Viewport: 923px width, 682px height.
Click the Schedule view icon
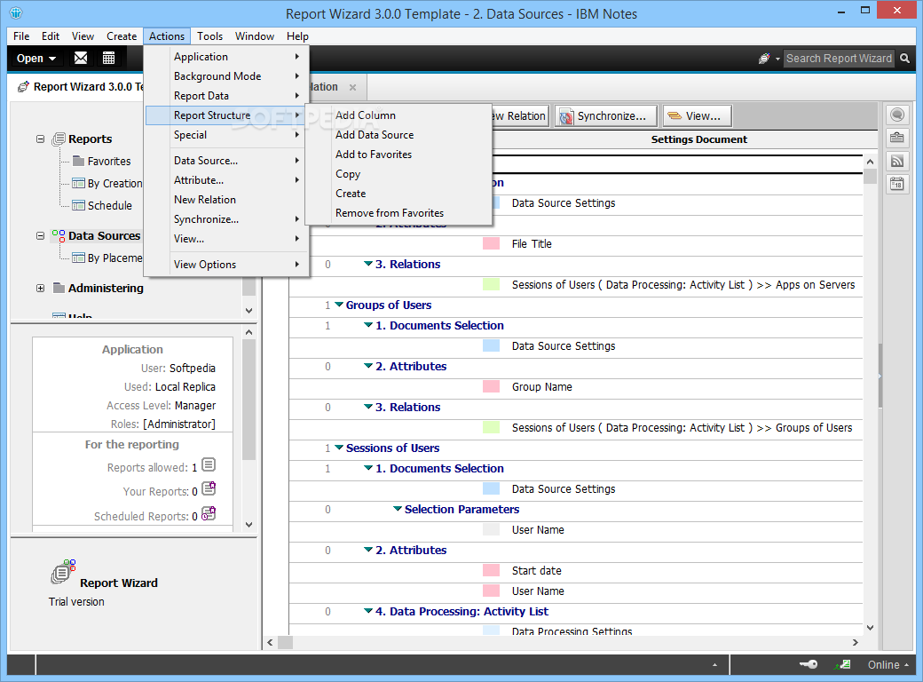(78, 205)
